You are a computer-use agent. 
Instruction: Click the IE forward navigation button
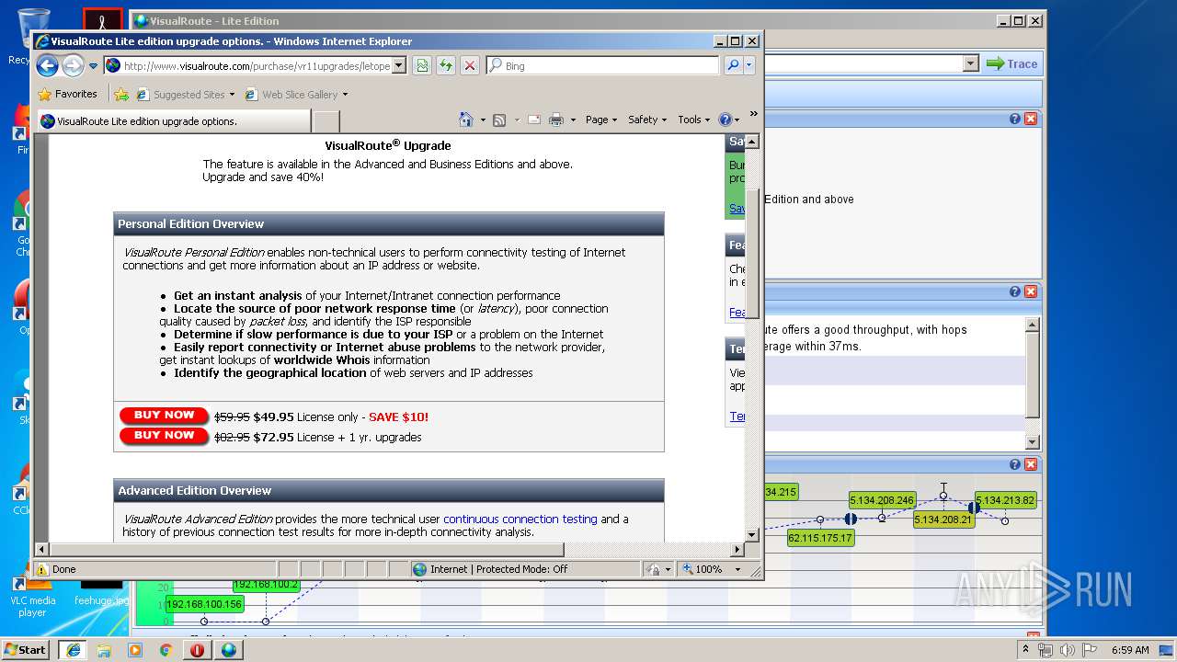tap(73, 65)
